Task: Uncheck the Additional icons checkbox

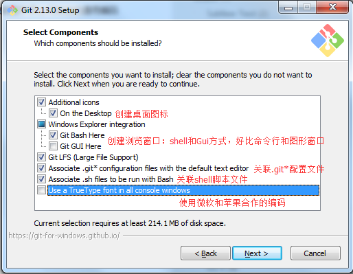Action: point(41,102)
